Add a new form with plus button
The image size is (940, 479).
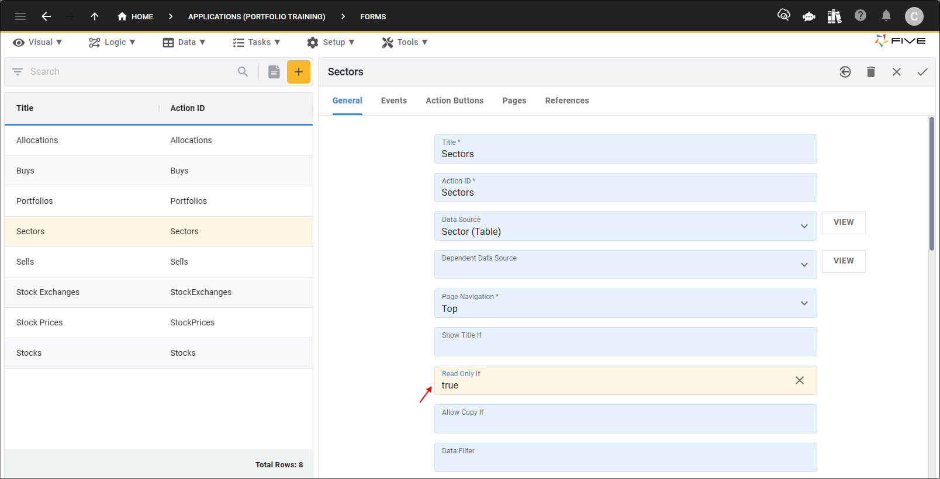point(299,72)
